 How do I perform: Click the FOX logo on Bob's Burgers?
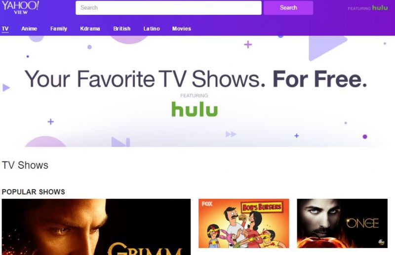pos(207,204)
